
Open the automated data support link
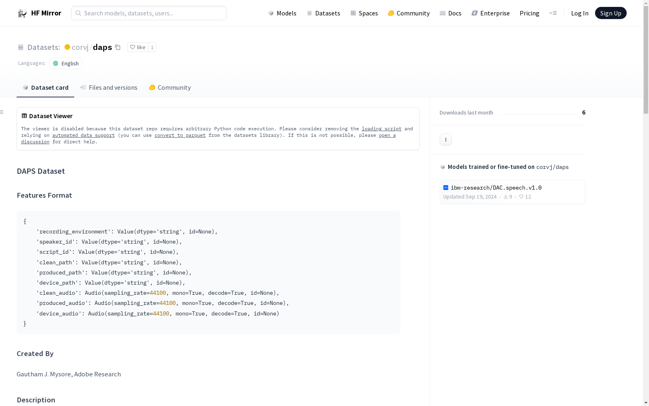tap(84, 135)
